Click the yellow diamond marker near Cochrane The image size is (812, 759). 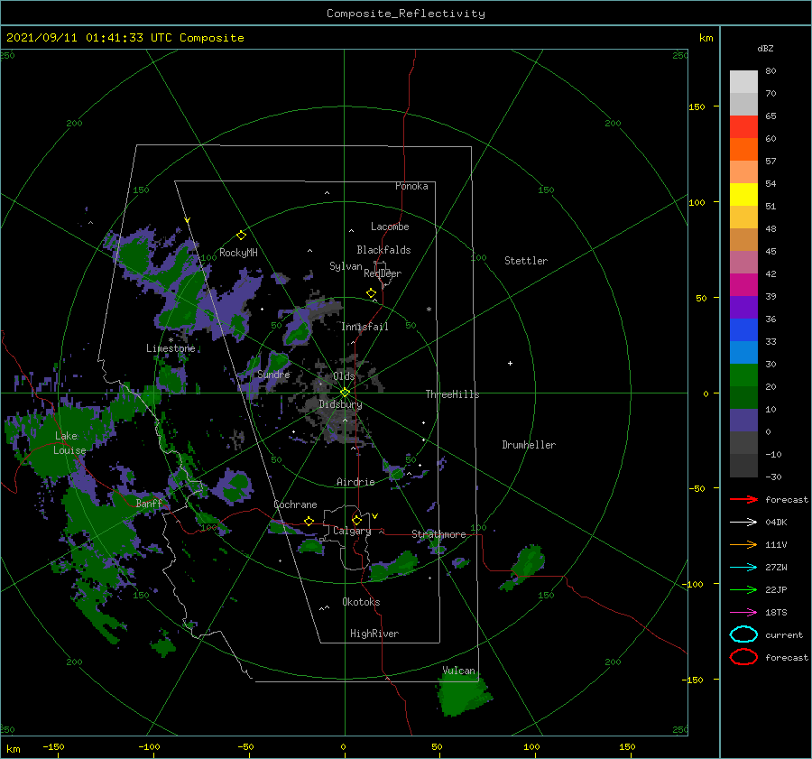[309, 521]
